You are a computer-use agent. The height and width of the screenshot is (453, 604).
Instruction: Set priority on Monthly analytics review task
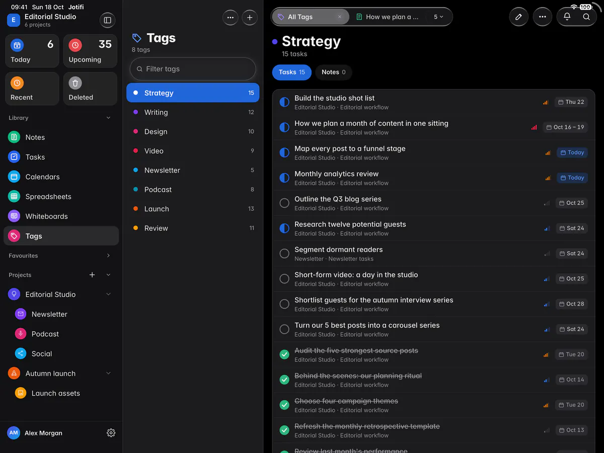tap(548, 178)
